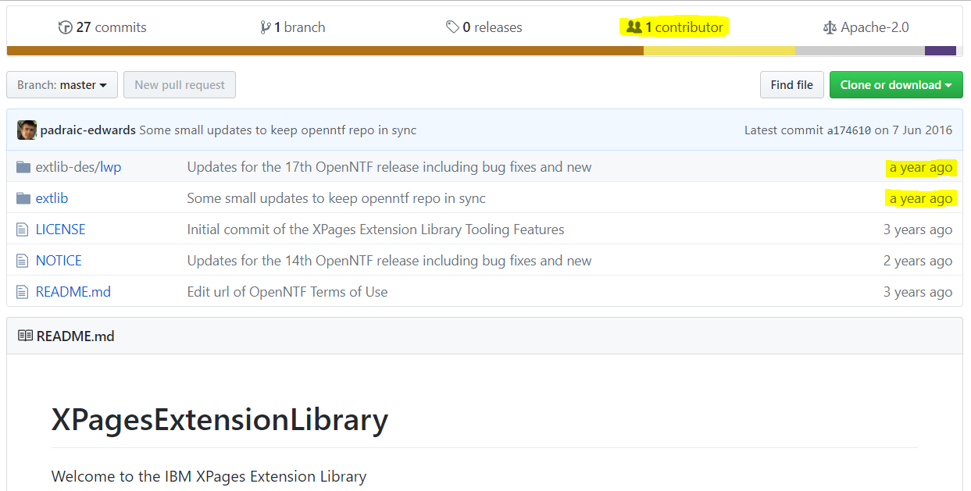Click the Find file button
This screenshot has width=971, height=491.
(x=791, y=84)
